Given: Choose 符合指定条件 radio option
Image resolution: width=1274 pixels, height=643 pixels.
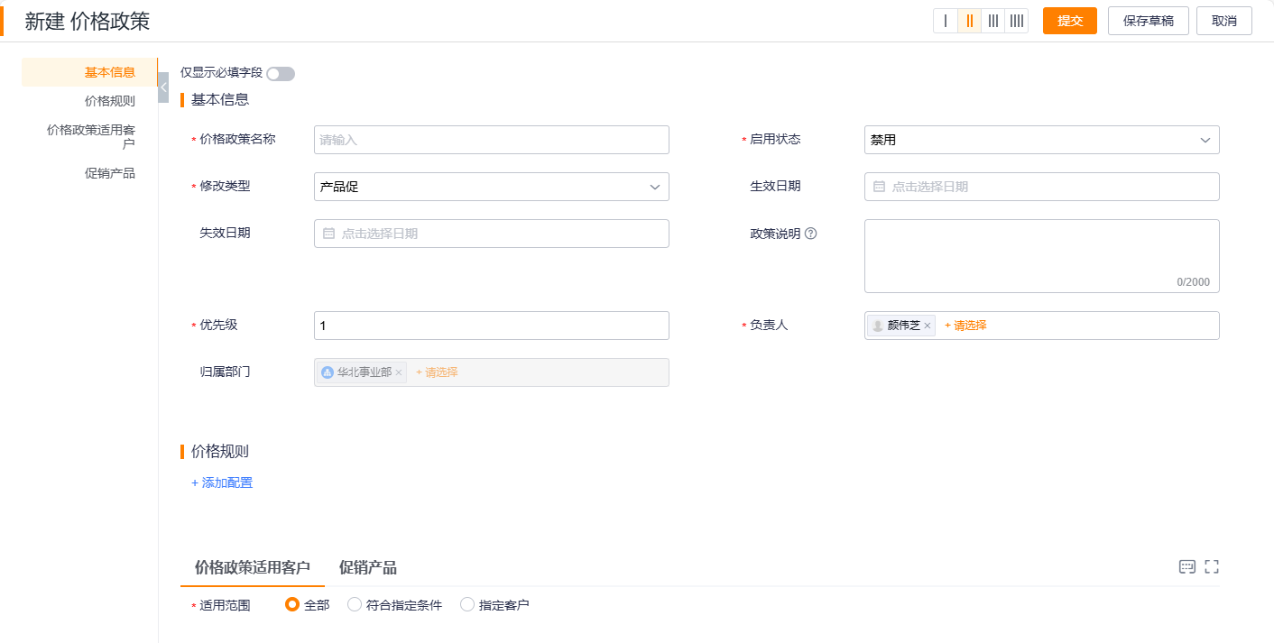Looking at the screenshot, I should point(355,605).
